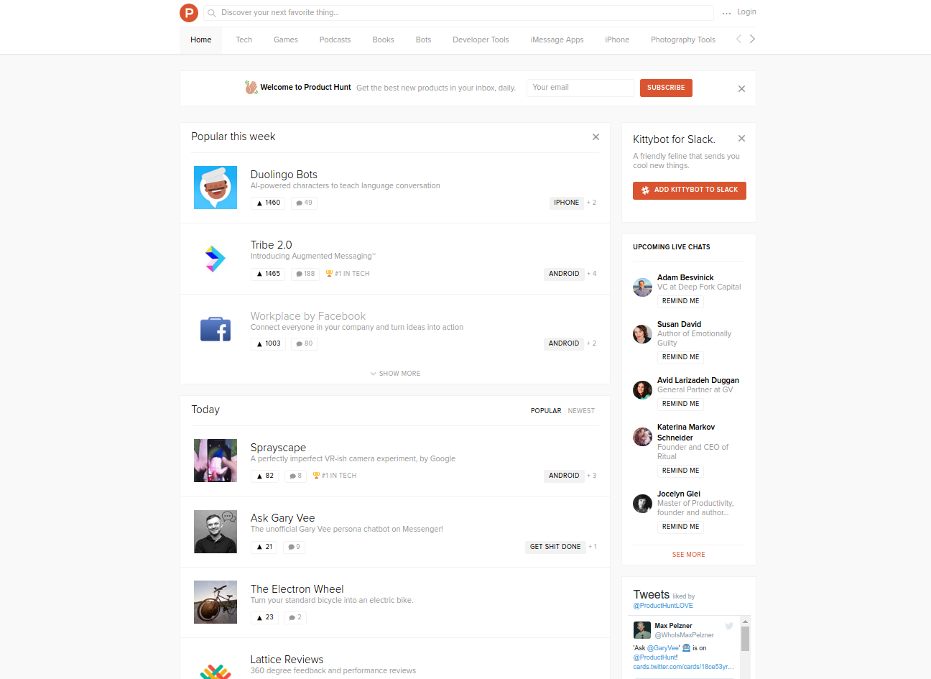Screen dimensions: 931x679
Task: Dismiss the Welcome to Product Hunt banner
Action: 741,89
